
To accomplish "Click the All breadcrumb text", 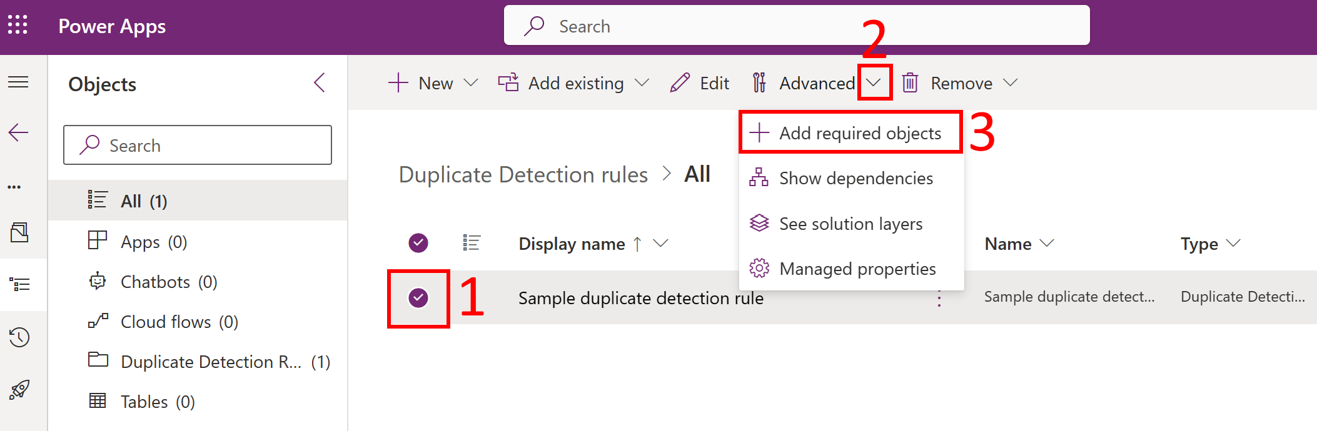I will (x=697, y=174).
